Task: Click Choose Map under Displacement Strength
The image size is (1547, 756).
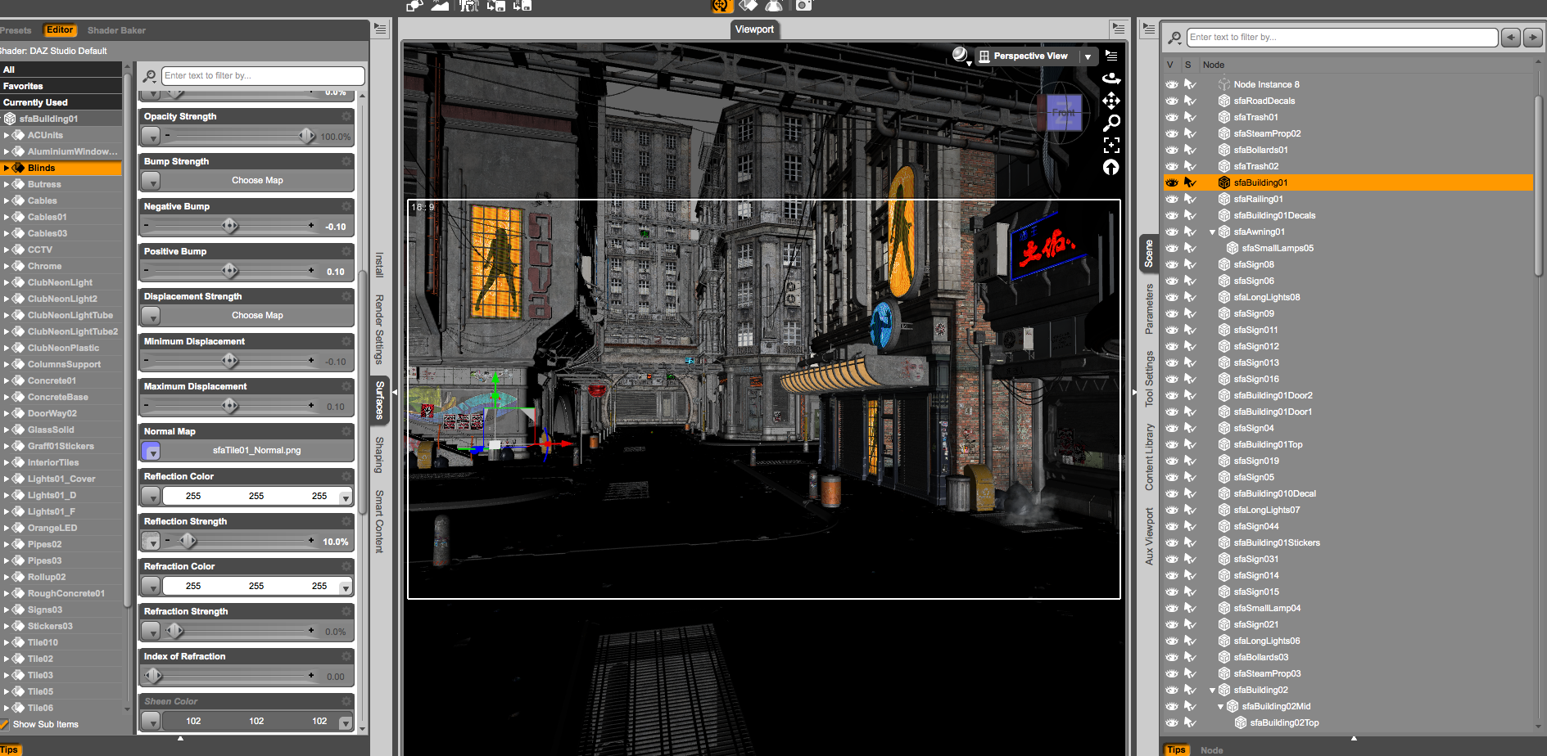Action: [x=257, y=315]
